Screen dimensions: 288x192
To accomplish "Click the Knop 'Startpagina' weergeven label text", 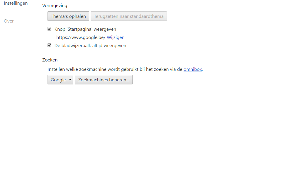I will [x=85, y=29].
